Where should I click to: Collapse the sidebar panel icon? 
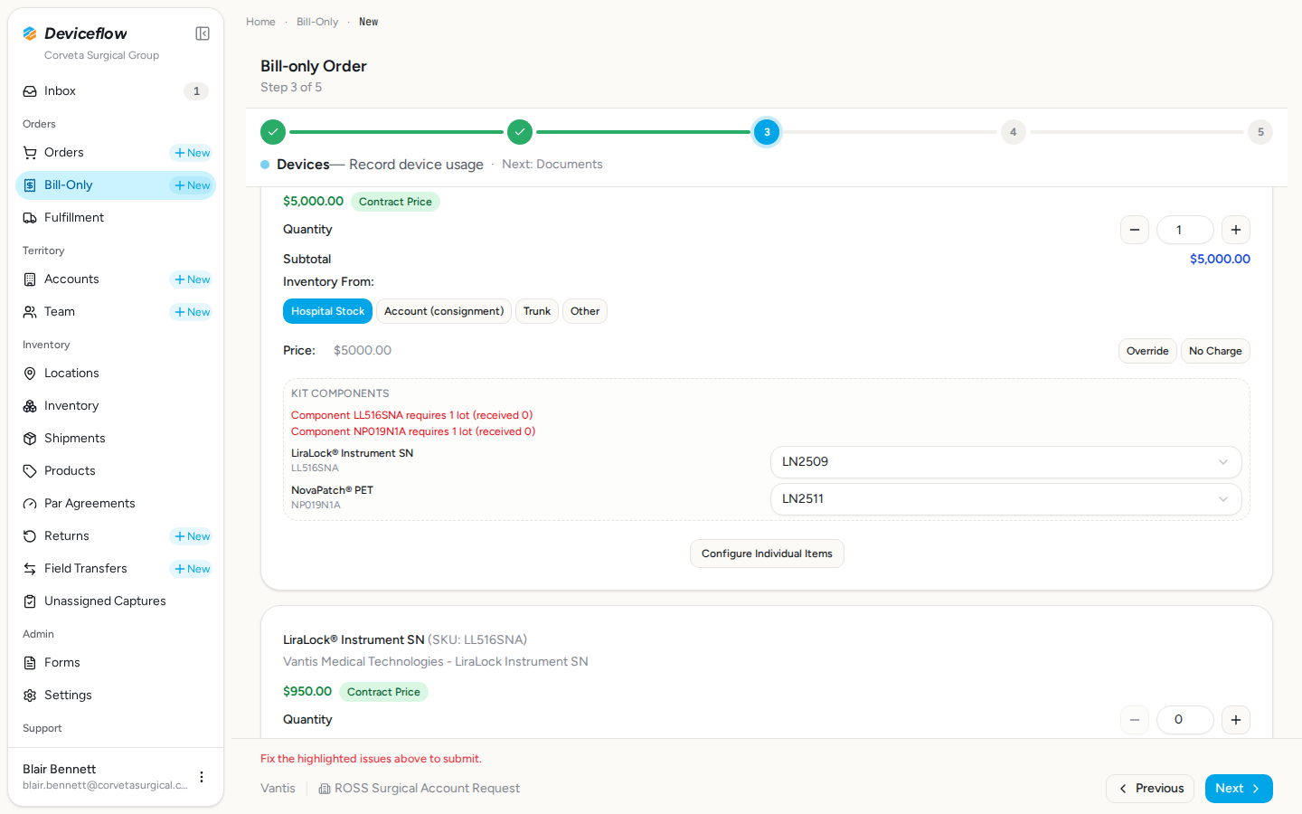(x=203, y=33)
